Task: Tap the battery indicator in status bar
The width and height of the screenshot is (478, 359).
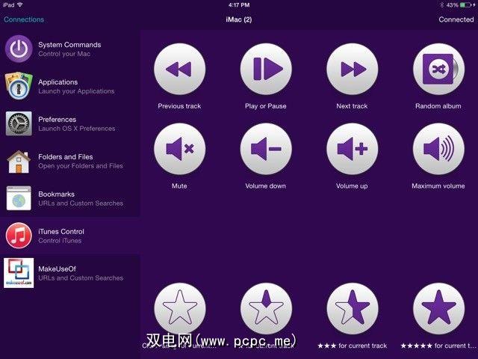Action: click(x=465, y=5)
